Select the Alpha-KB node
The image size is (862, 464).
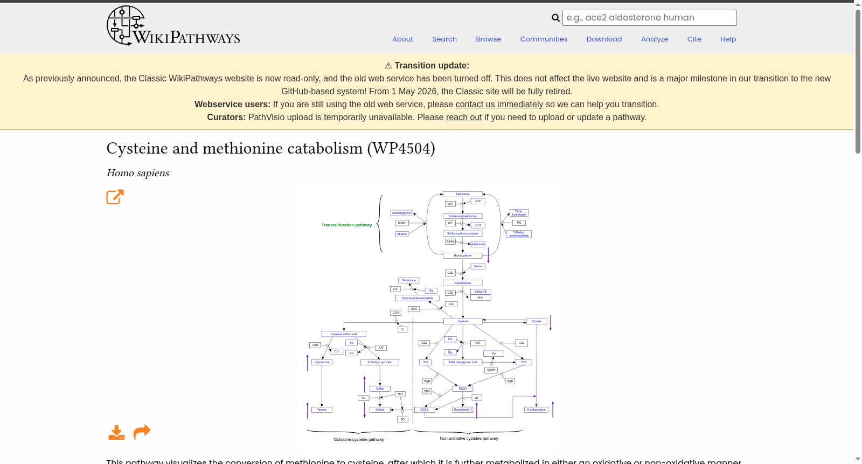481,292
